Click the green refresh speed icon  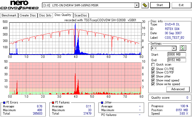[x=182, y=48]
